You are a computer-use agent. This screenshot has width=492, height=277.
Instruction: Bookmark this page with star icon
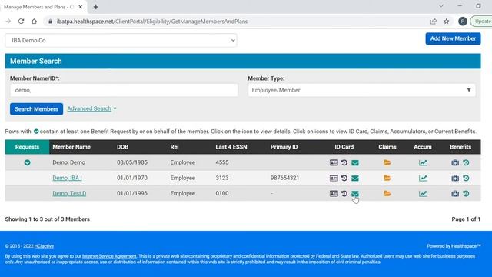pyautogui.click(x=446, y=22)
